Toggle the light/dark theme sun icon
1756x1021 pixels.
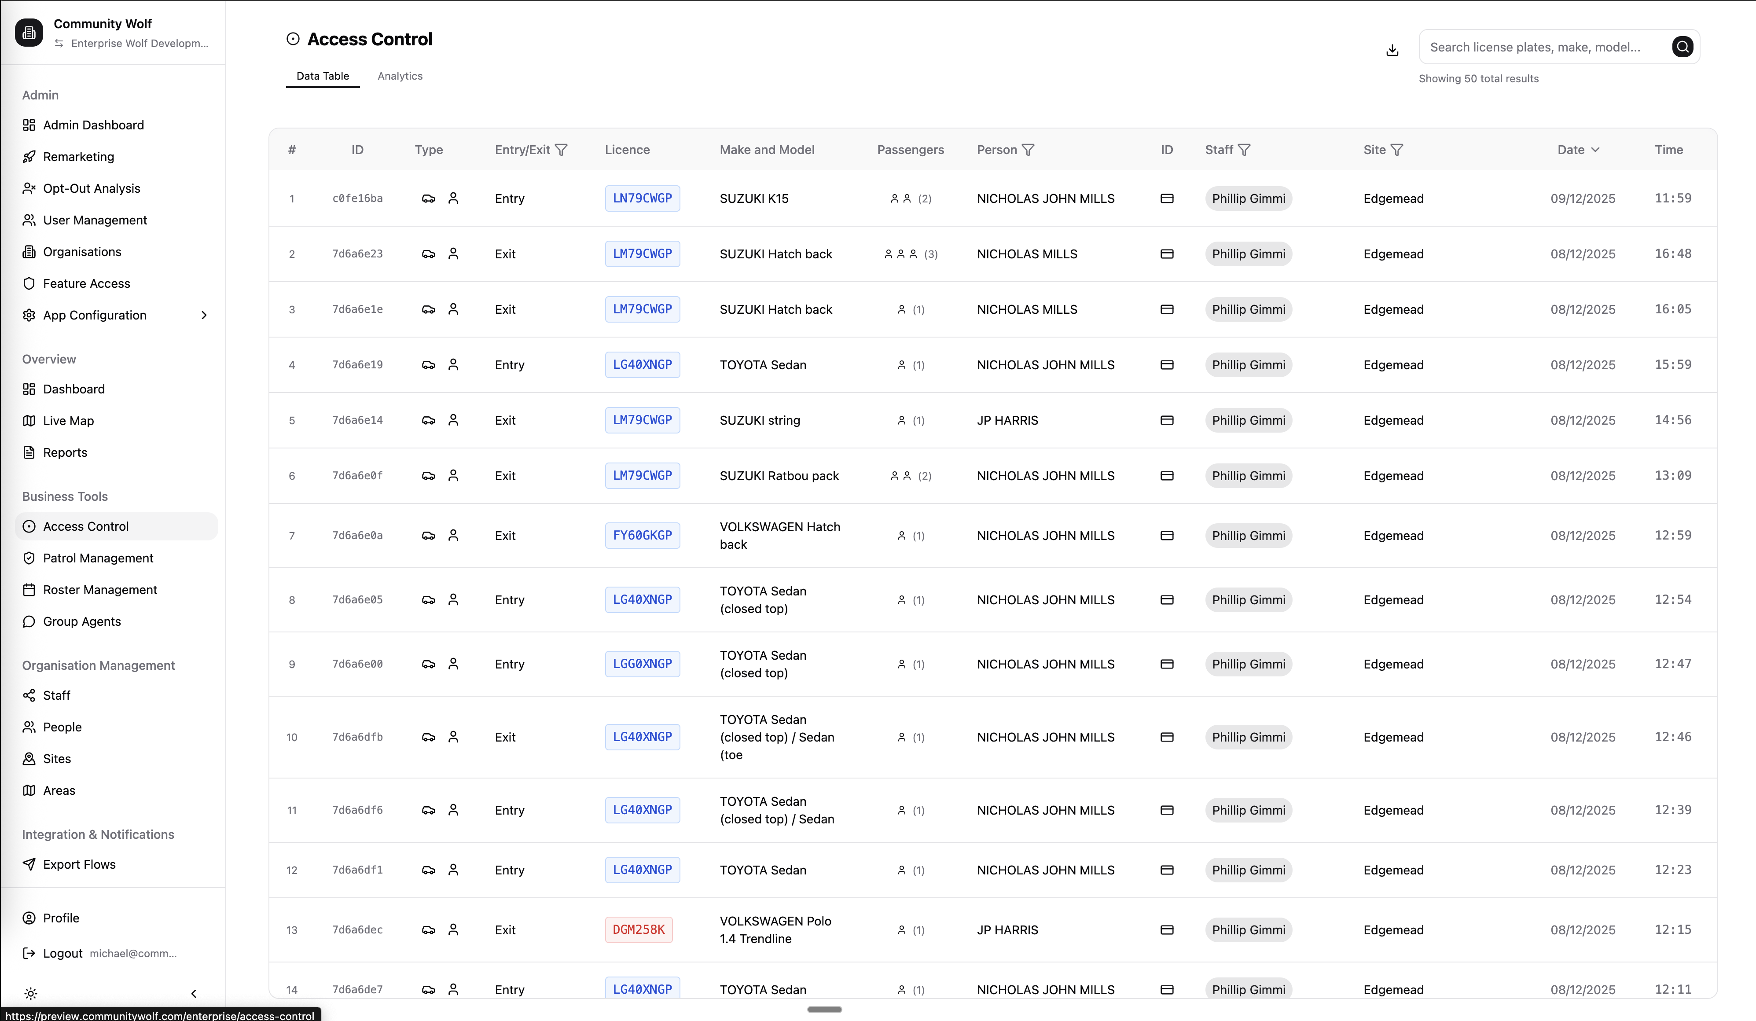pos(31,993)
